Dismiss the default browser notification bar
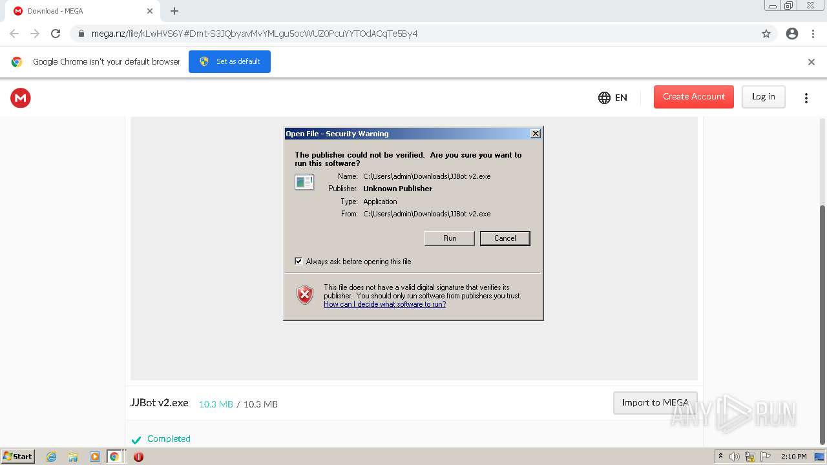This screenshot has height=465, width=827. (x=811, y=62)
